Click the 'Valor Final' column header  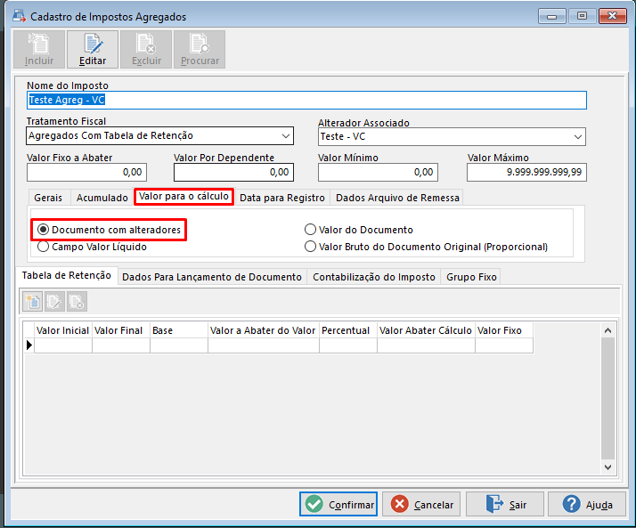(121, 330)
